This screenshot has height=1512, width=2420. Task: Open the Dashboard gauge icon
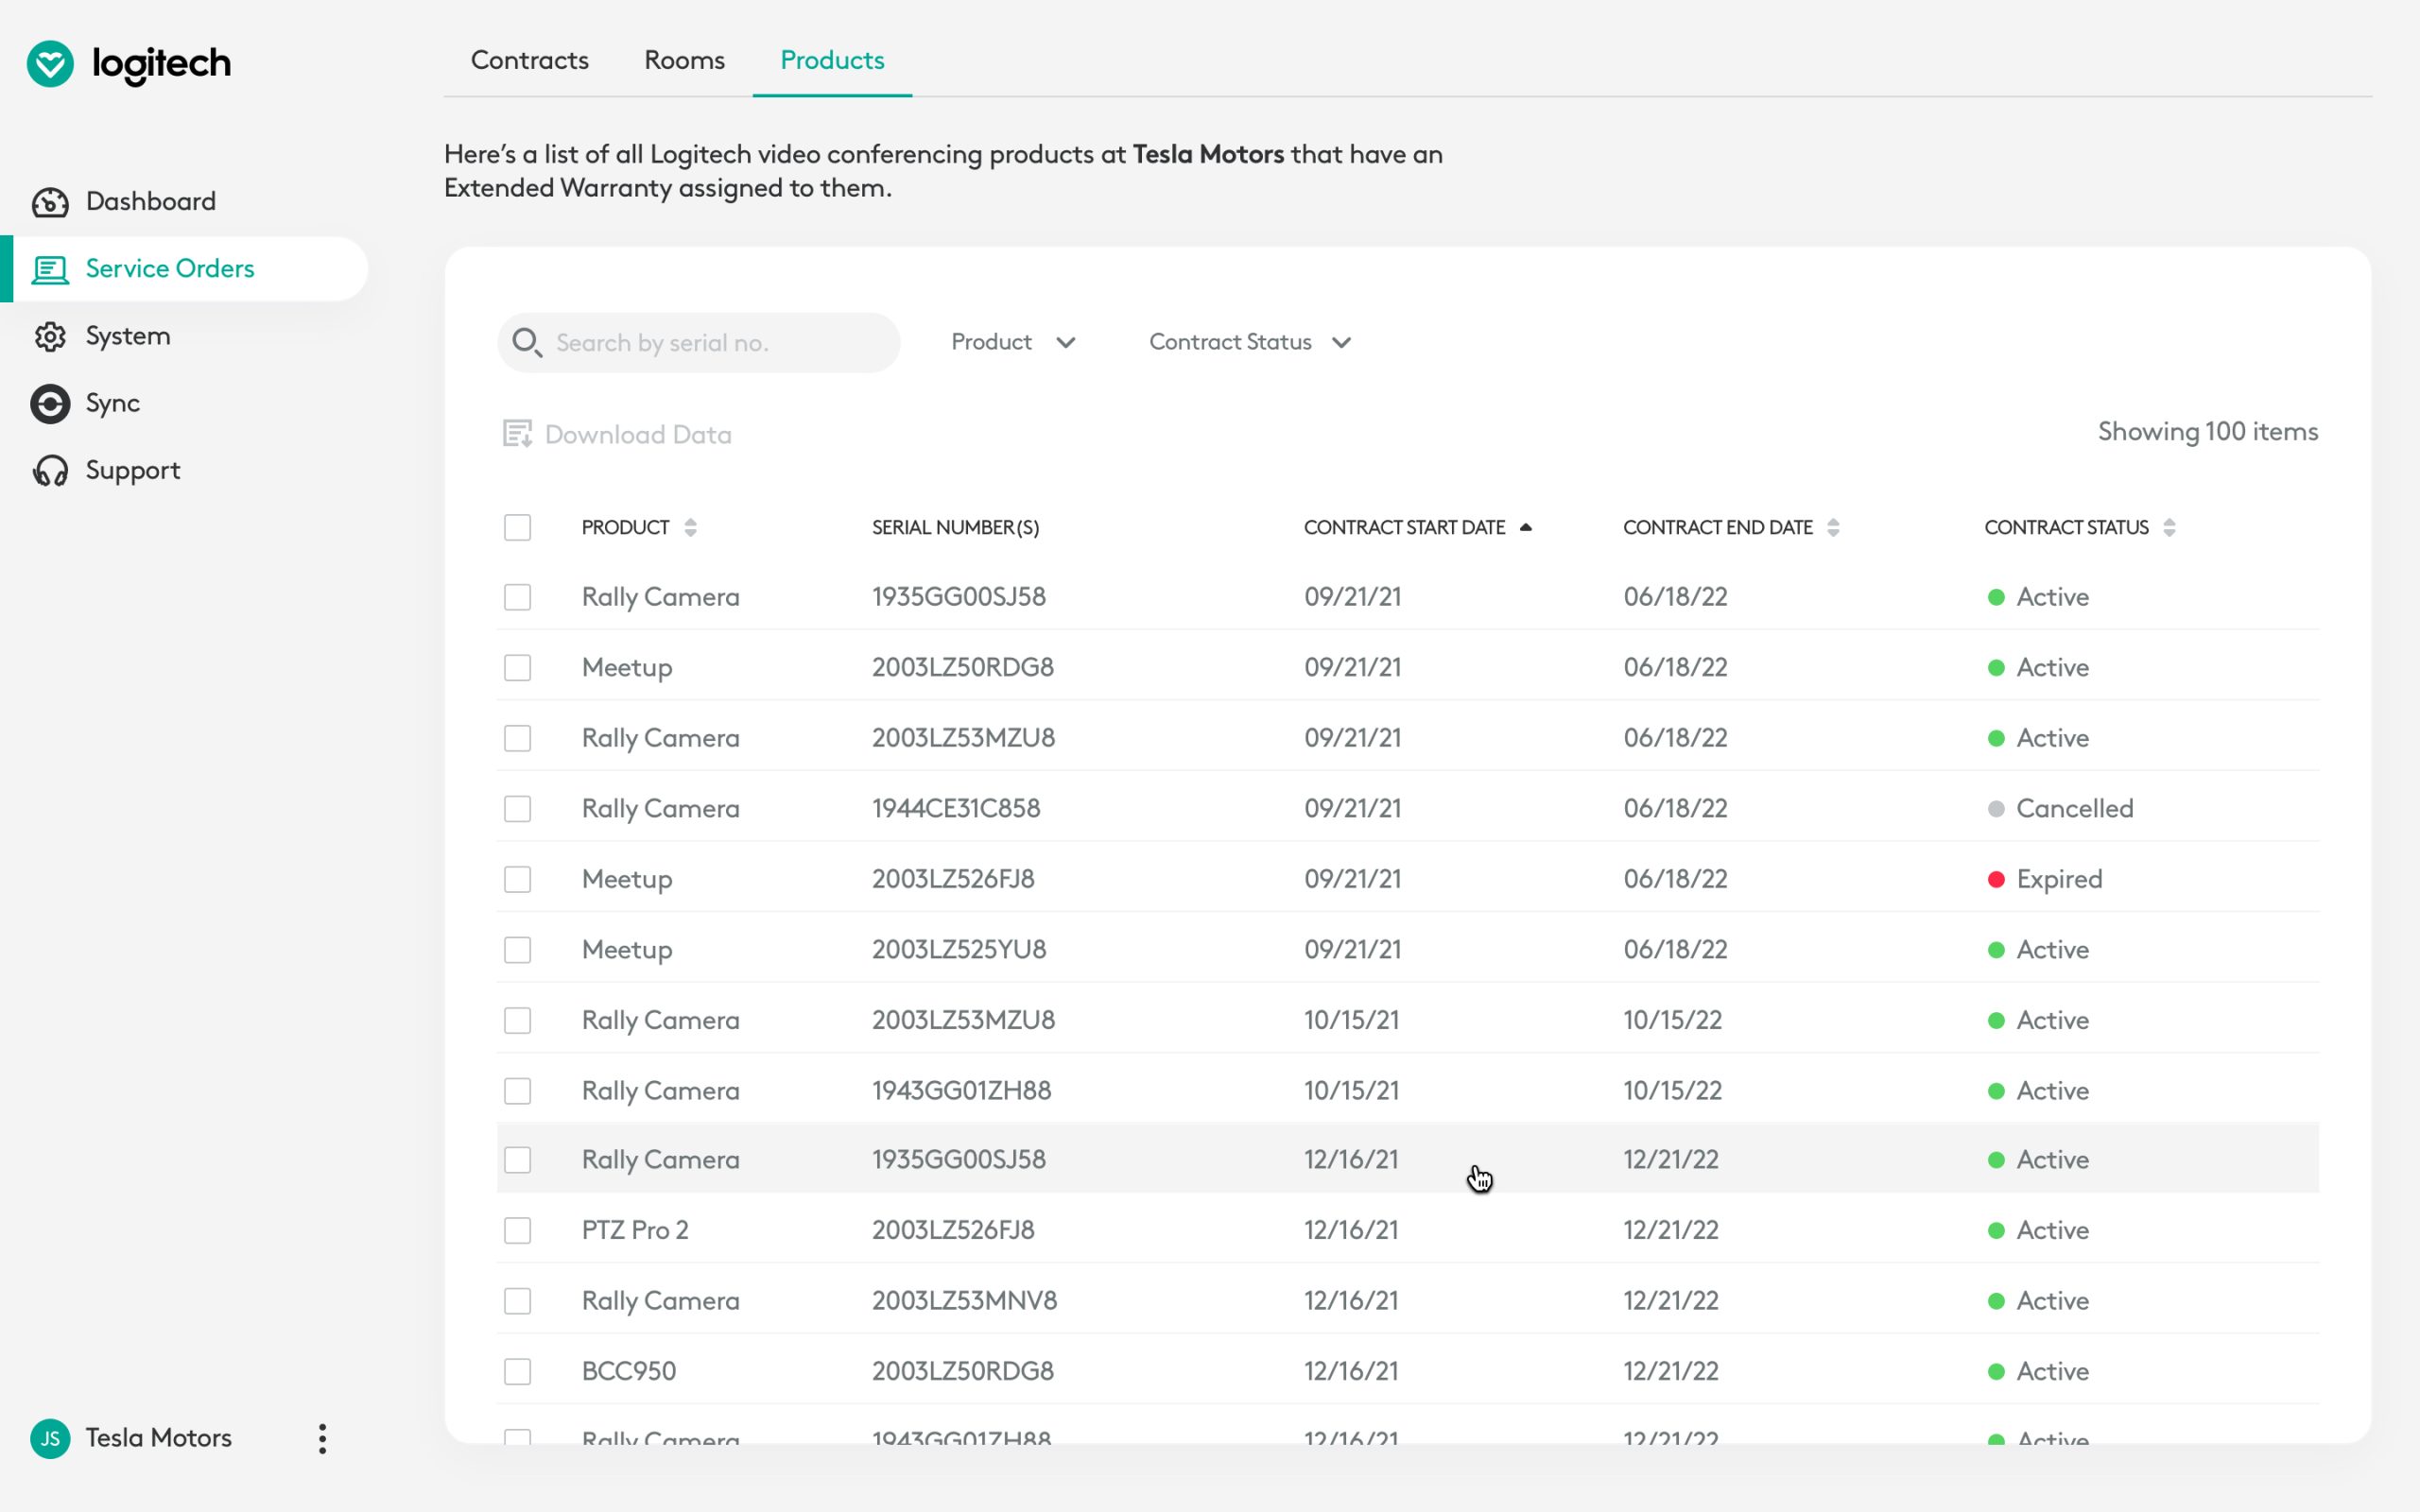pyautogui.click(x=50, y=202)
